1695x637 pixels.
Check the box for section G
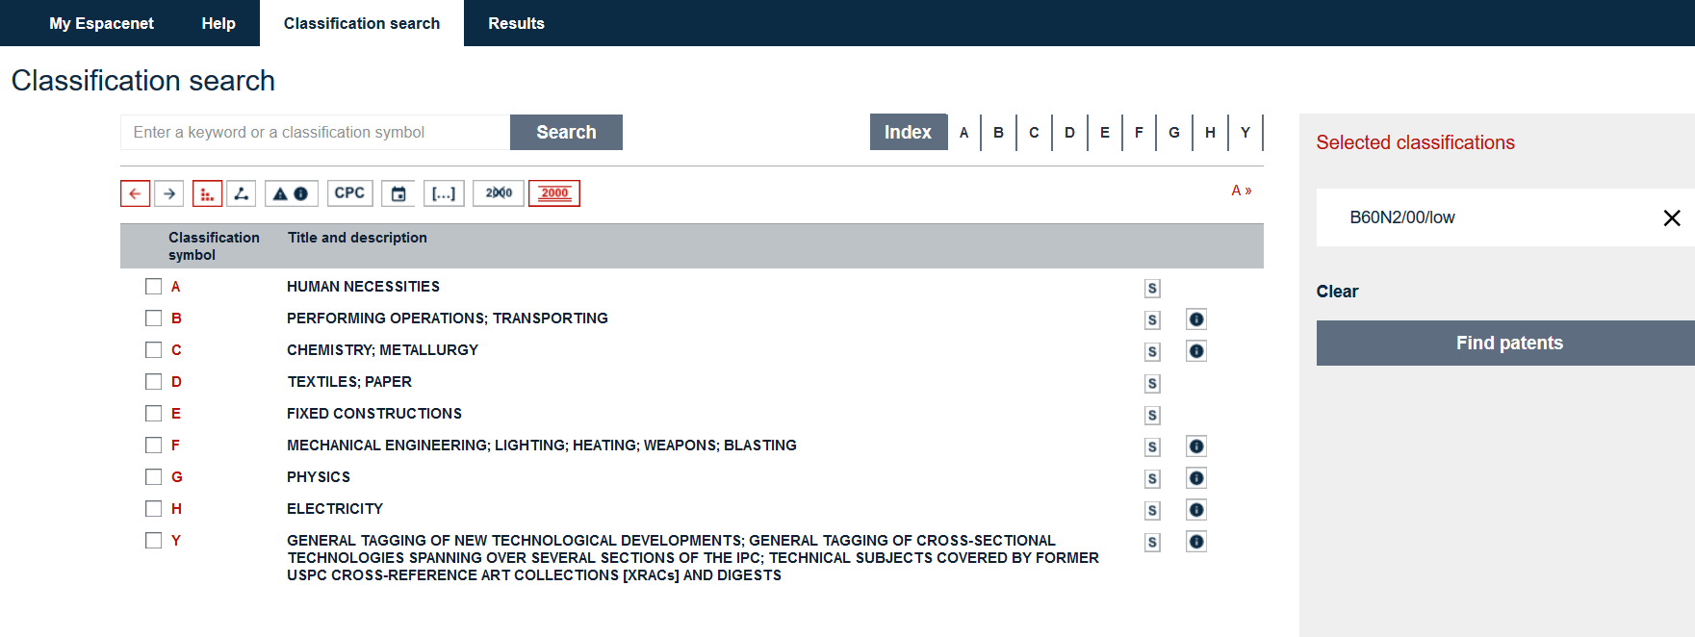153,476
